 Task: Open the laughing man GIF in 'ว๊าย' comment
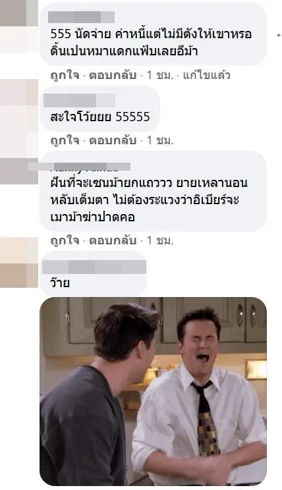[x=154, y=391]
